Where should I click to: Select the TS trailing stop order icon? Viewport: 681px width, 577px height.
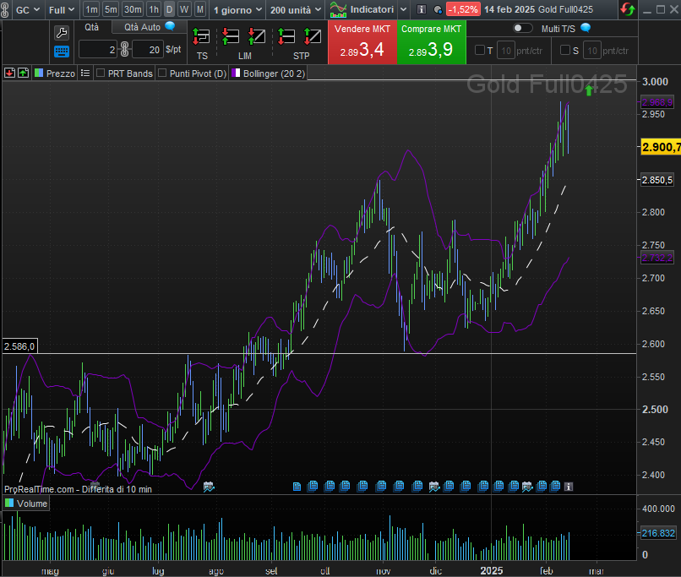coord(202,38)
